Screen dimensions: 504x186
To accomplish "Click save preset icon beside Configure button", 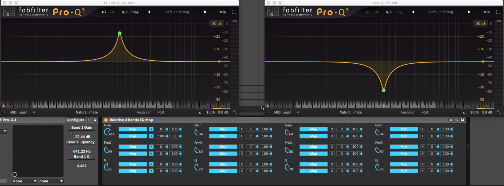I will point(95,120).
